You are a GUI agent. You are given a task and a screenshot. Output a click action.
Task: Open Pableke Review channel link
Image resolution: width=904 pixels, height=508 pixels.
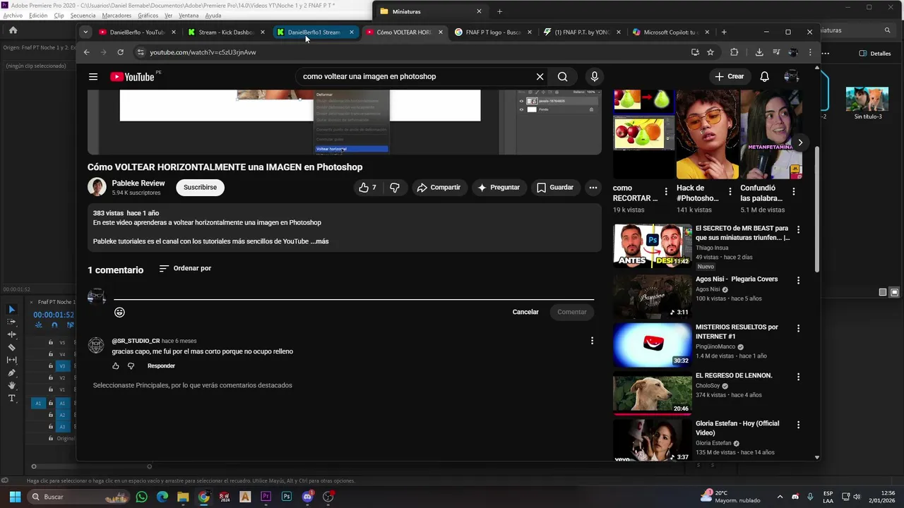coord(138,183)
